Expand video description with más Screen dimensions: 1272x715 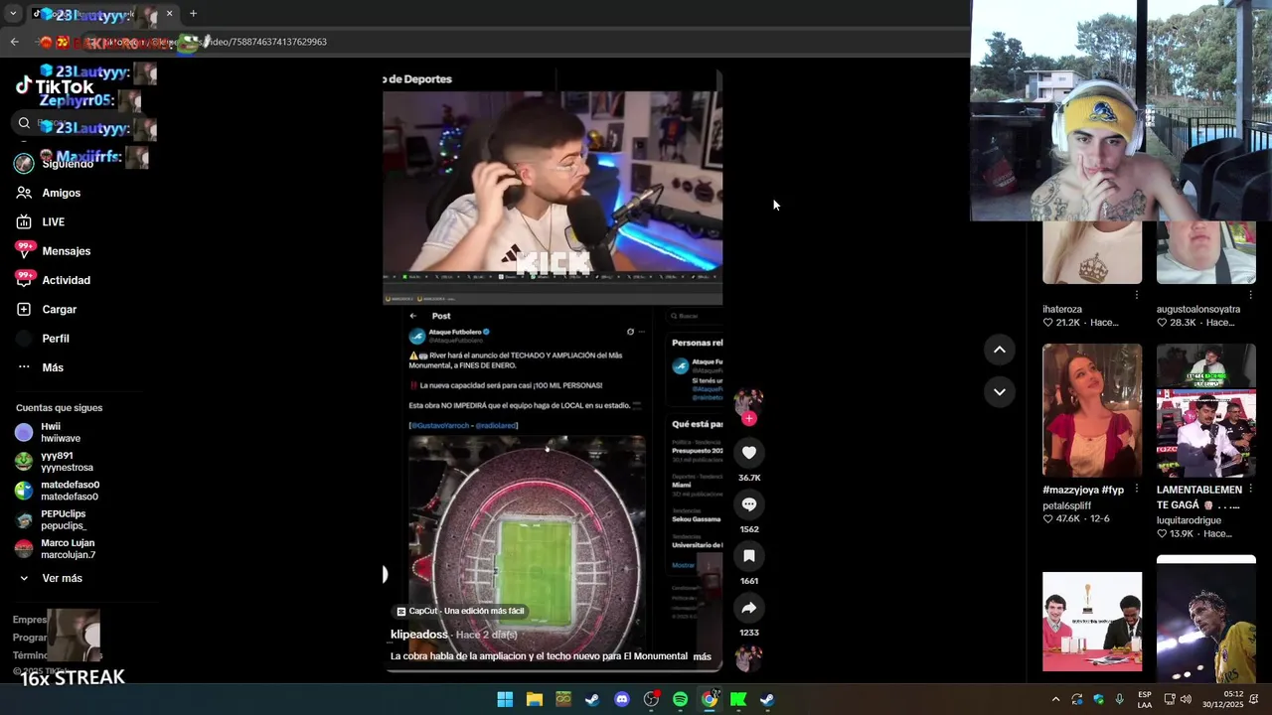702,656
